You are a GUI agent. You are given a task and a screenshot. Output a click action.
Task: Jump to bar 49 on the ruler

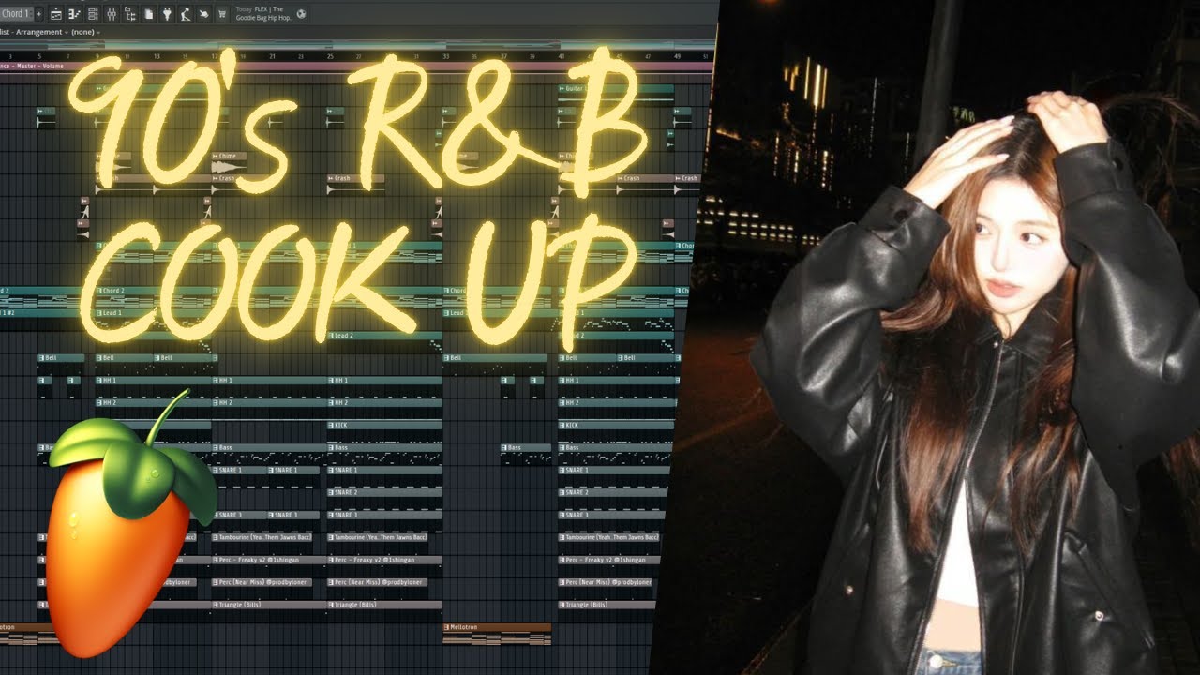677,56
